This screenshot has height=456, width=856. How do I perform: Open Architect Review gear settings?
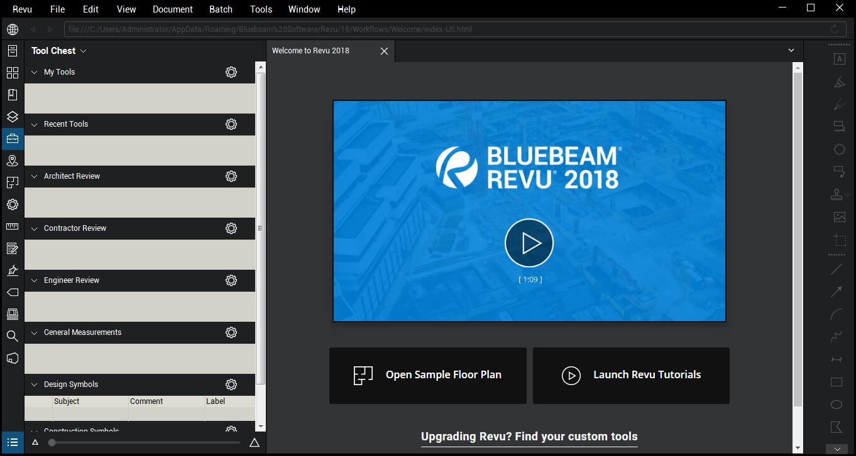pyautogui.click(x=231, y=176)
